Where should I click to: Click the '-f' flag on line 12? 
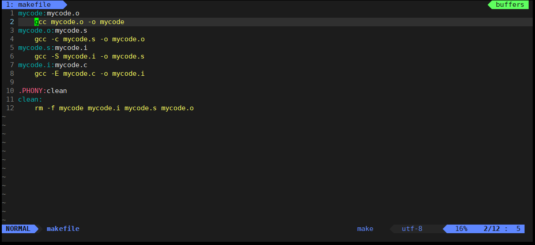pyautogui.click(x=51, y=108)
